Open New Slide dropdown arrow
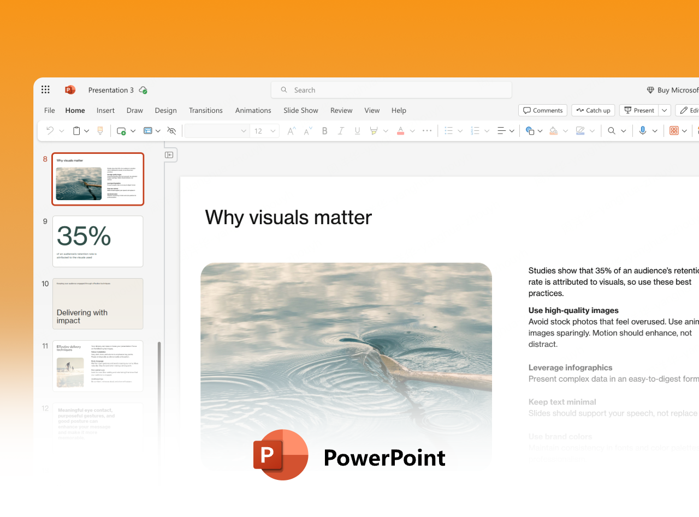 (x=133, y=131)
